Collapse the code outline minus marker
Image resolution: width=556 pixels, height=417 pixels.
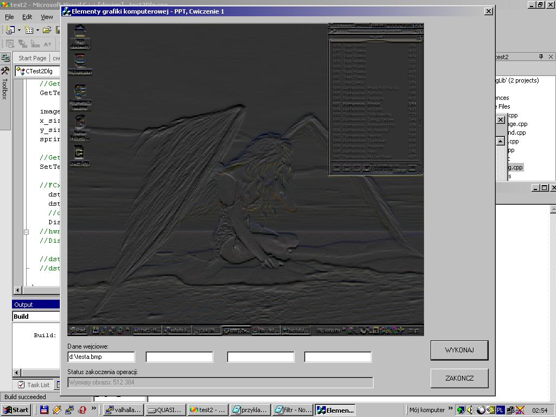(26, 232)
